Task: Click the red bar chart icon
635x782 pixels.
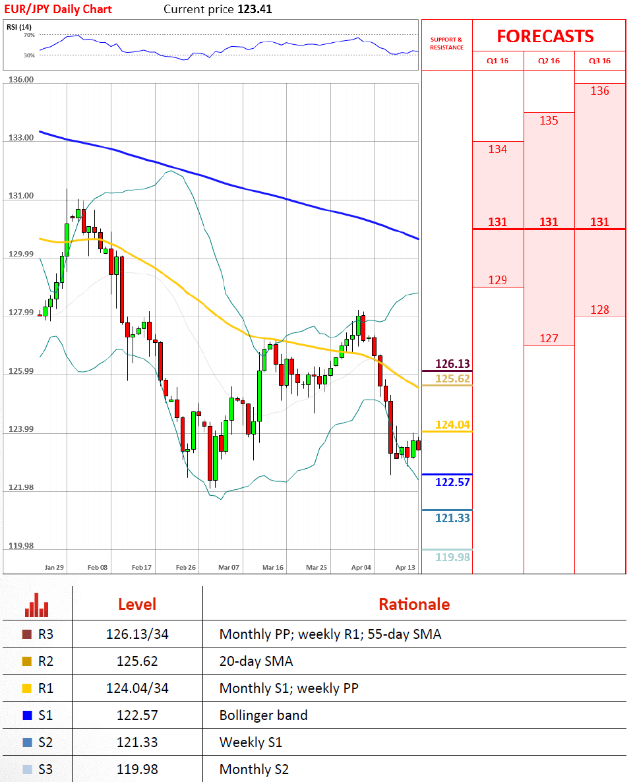Action: tap(36, 605)
